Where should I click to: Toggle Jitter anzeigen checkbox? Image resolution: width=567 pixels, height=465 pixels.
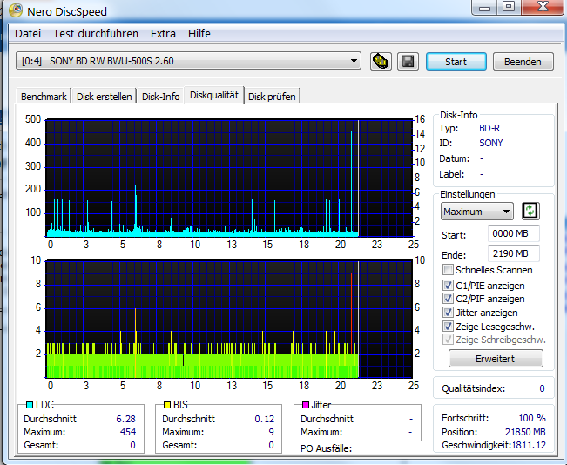coord(448,313)
